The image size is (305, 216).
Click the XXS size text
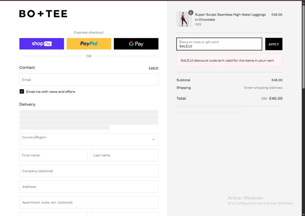[198, 24]
